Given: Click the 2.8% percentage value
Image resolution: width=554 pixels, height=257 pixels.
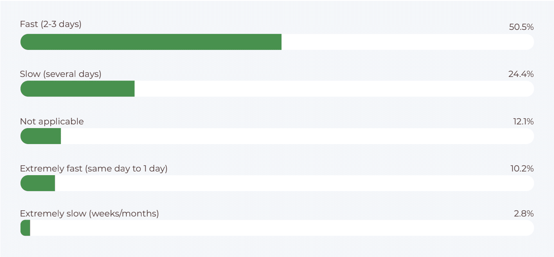Looking at the screenshot, I should point(524,213).
